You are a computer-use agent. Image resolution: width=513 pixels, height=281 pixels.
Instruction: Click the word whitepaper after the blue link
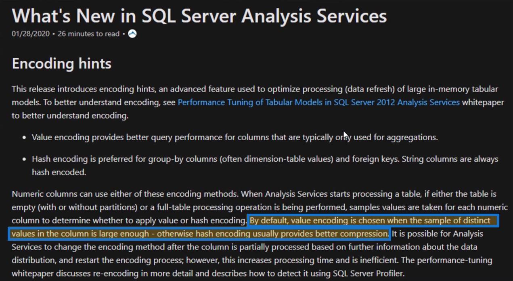483,102
